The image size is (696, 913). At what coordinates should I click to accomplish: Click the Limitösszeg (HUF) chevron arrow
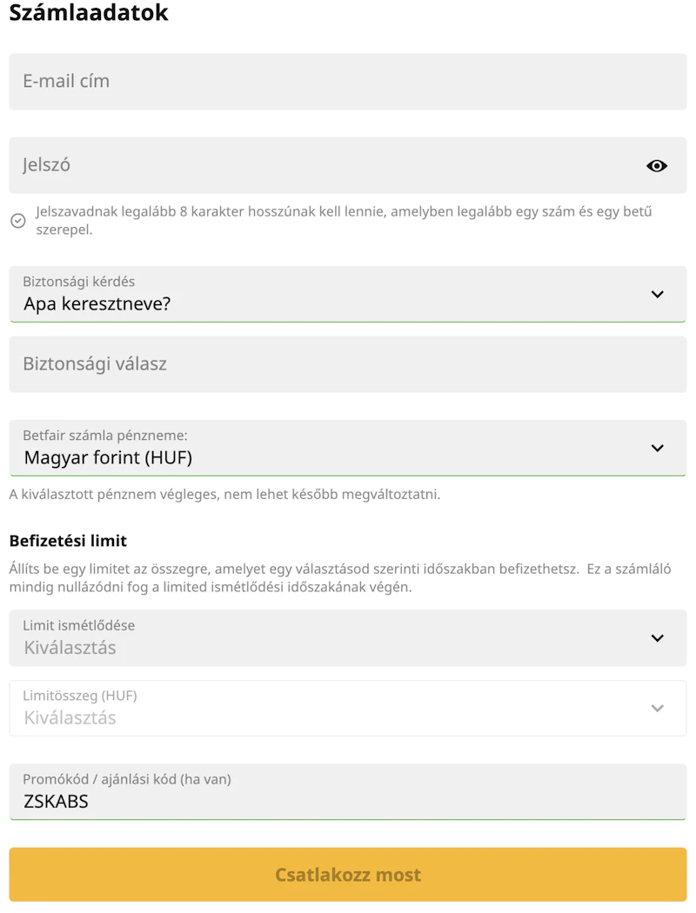click(x=657, y=708)
